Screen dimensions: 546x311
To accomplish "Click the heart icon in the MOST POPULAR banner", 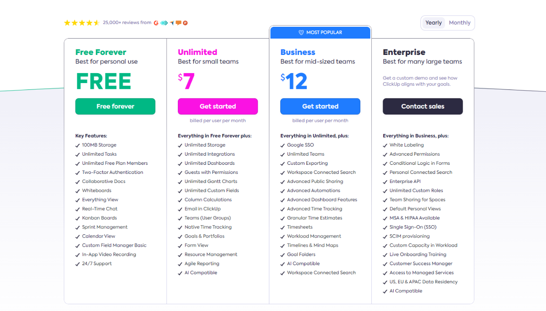I will pos(301,32).
